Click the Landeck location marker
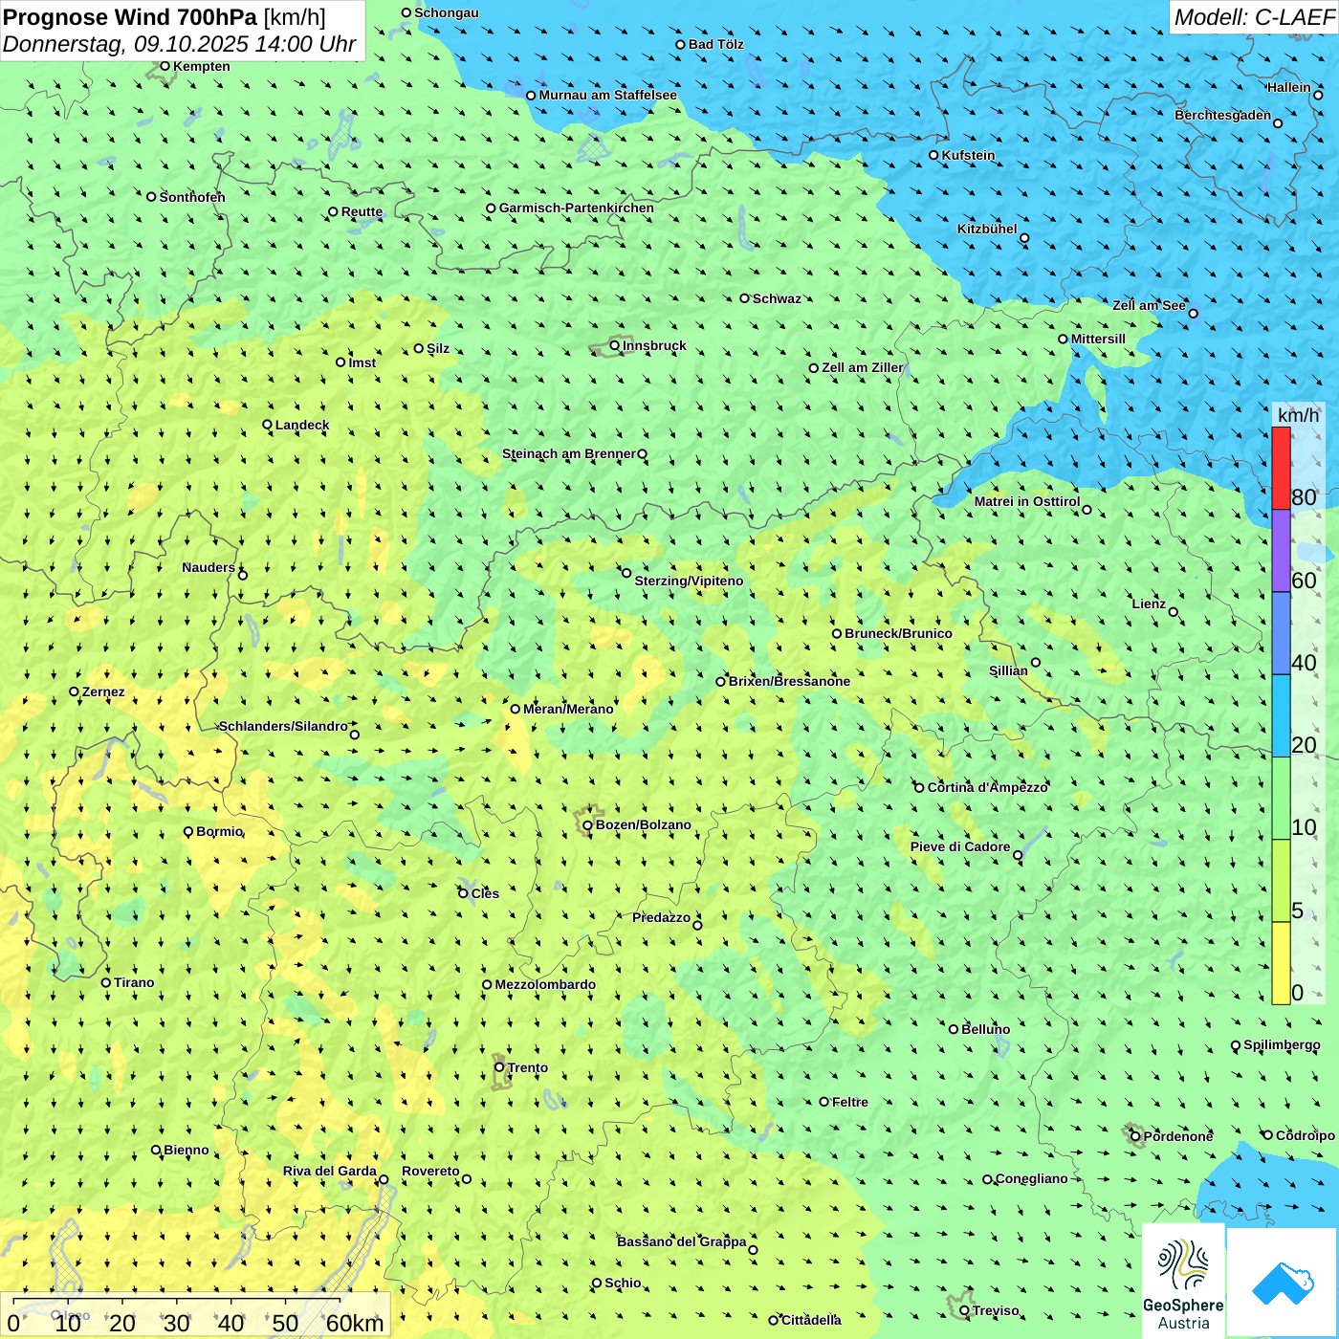The image size is (1339, 1339). (267, 425)
